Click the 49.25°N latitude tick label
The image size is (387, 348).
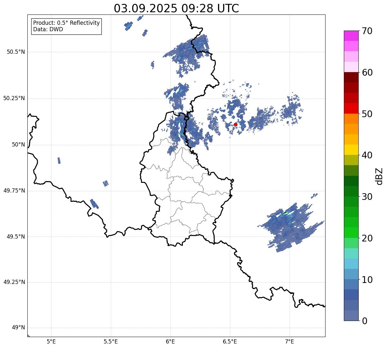14,282
